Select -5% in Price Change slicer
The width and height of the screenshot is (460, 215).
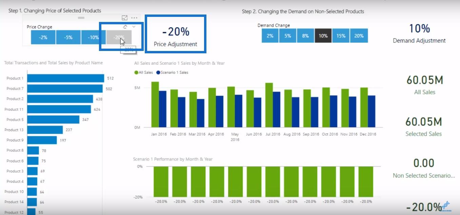(68, 37)
